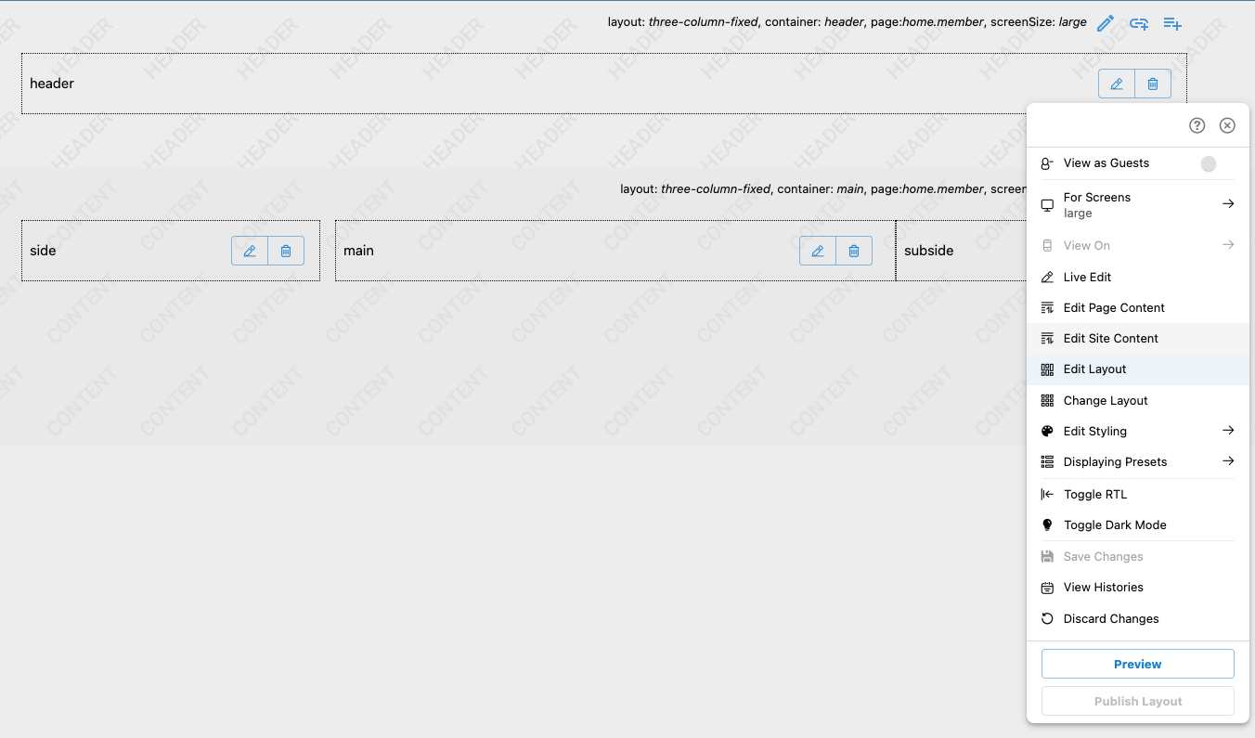
Task: Click the delete icon on the main container
Action: coord(853,250)
